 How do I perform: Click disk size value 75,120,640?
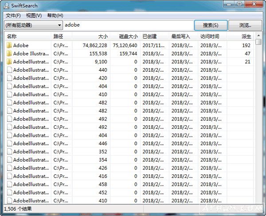[125, 46]
